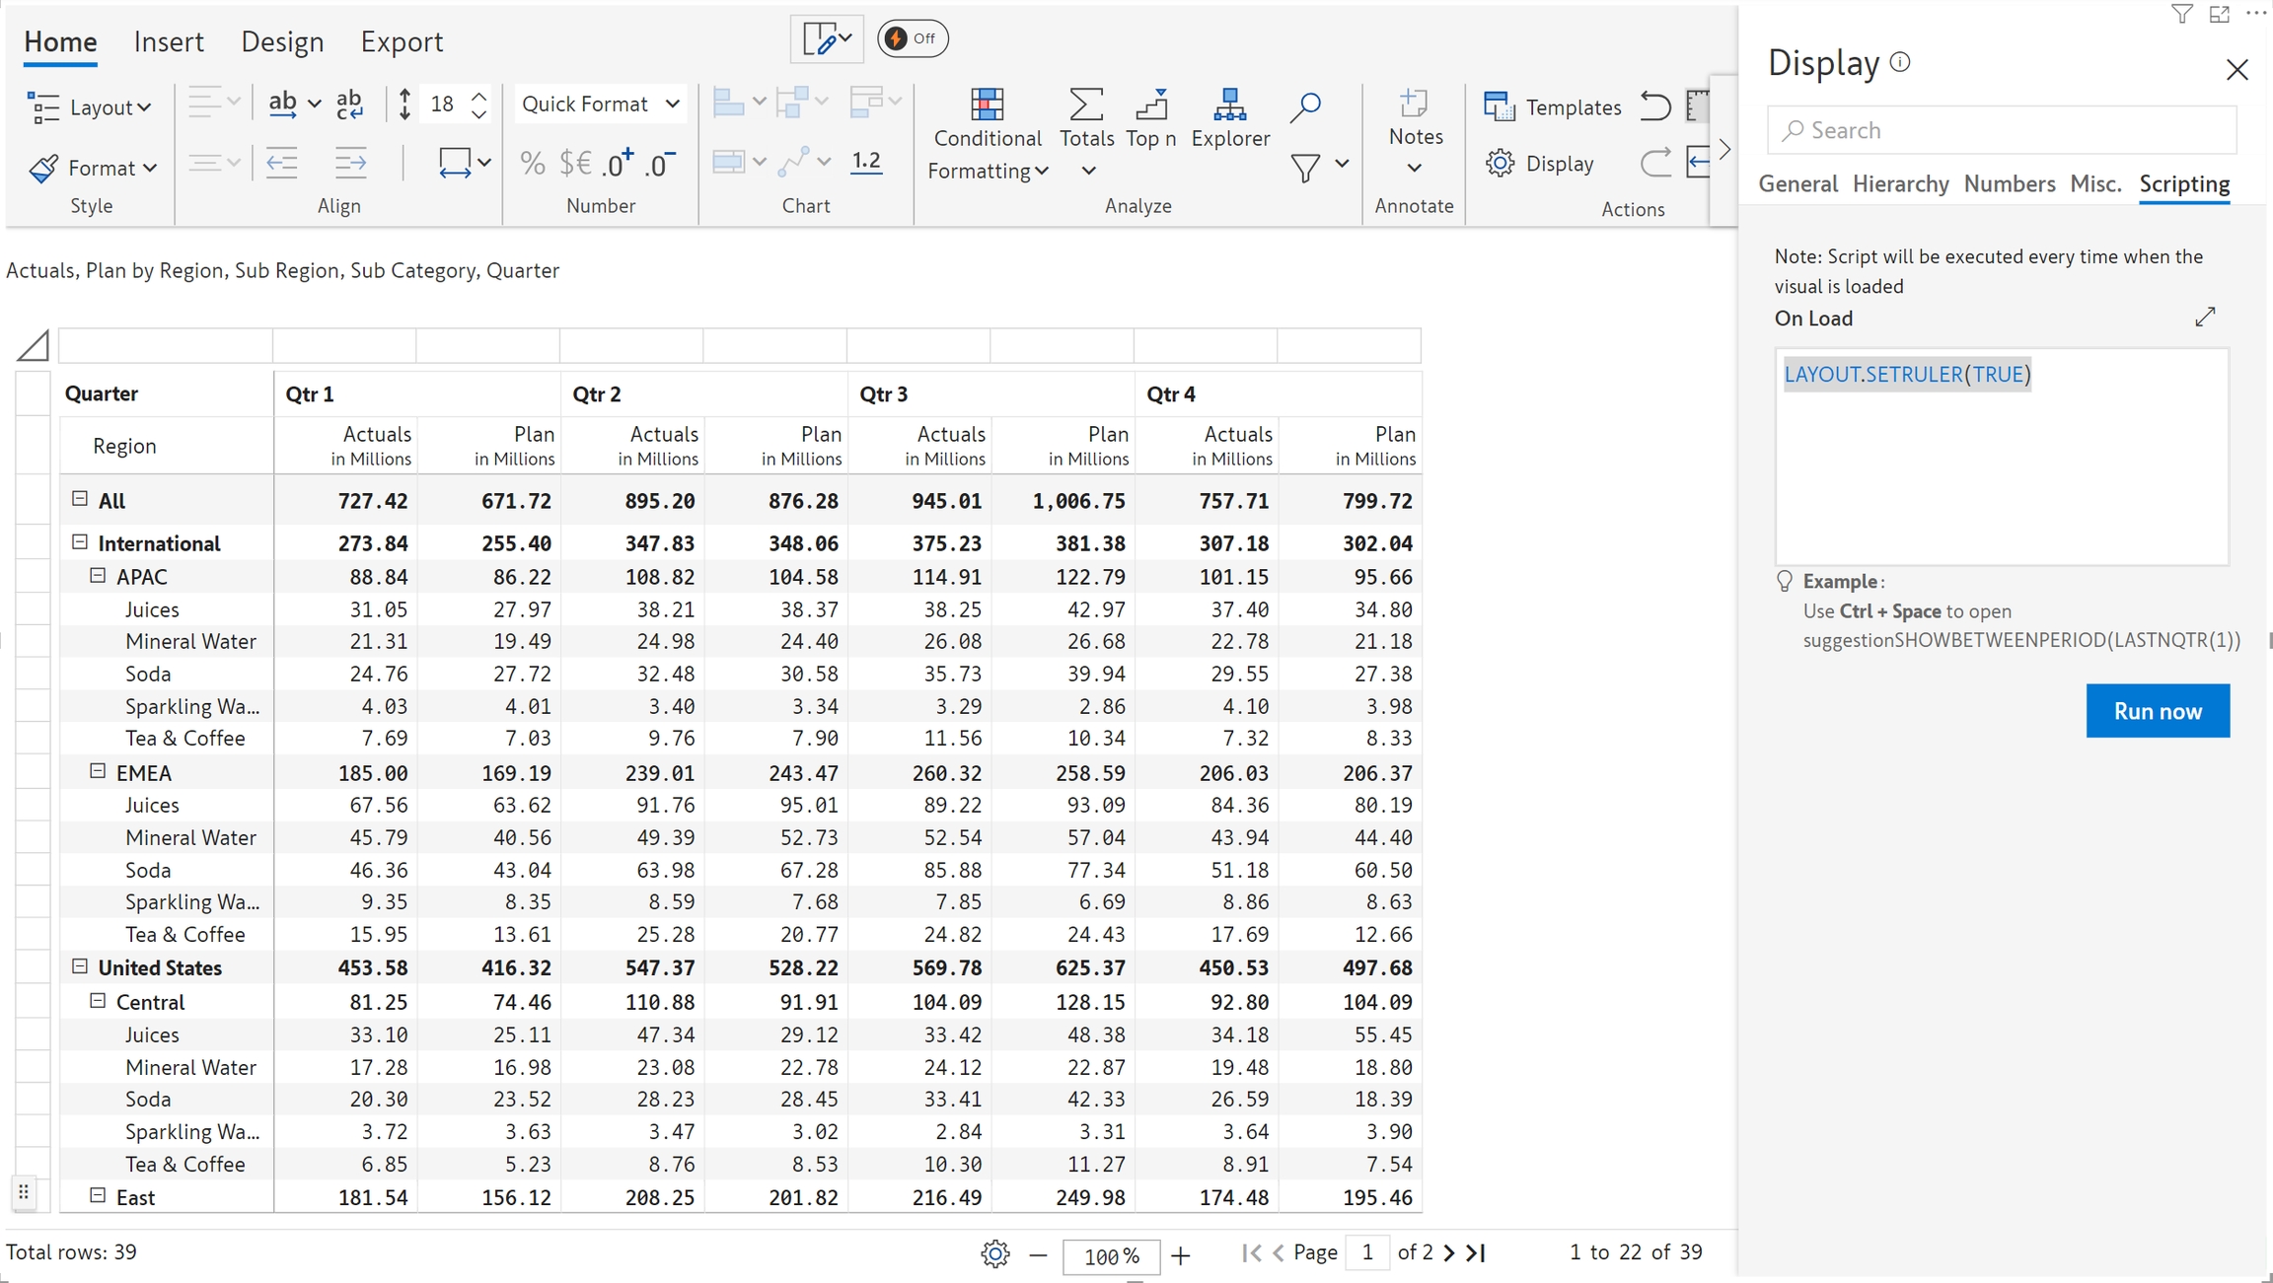This screenshot has width=2273, height=1283.
Task: Click the Totals sigma icon
Action: coord(1085,105)
